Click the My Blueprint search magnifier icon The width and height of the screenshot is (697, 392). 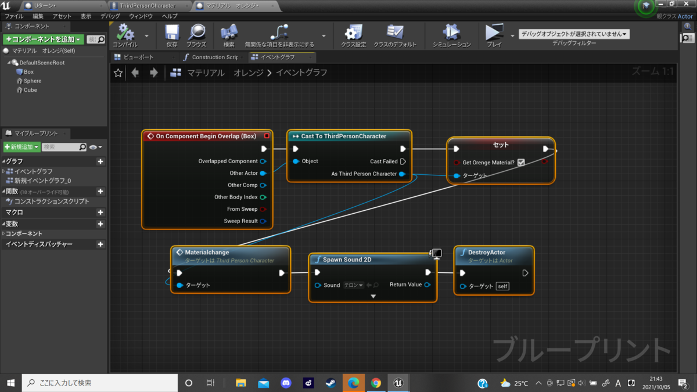click(82, 148)
